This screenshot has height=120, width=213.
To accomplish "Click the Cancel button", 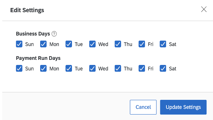I will click(143, 107).
